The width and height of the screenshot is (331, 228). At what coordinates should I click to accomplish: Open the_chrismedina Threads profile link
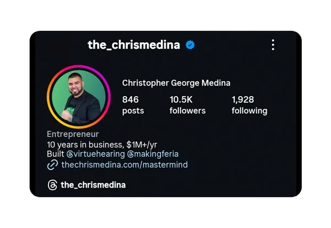tap(93, 185)
